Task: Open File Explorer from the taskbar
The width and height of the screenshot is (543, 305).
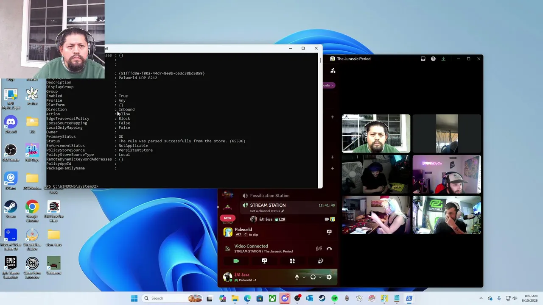Action: click(235, 298)
